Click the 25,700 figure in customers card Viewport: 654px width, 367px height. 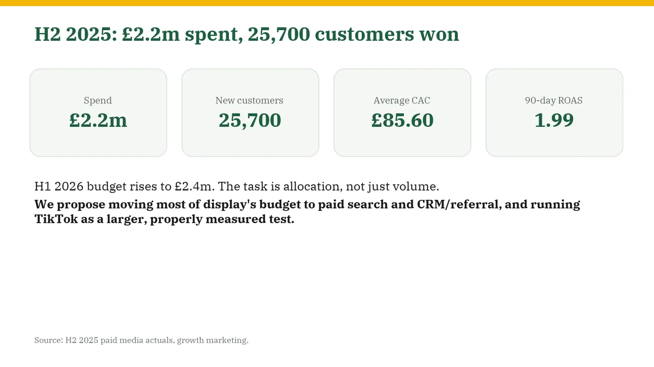click(250, 120)
